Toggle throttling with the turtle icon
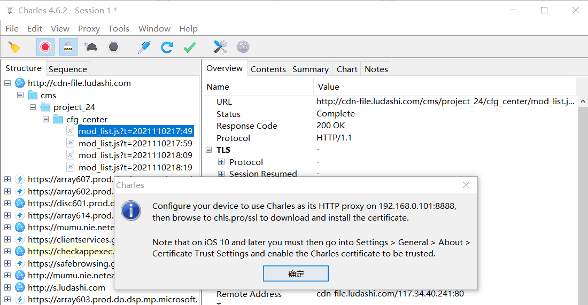Viewport: 588px width, 305px height. coord(91,47)
